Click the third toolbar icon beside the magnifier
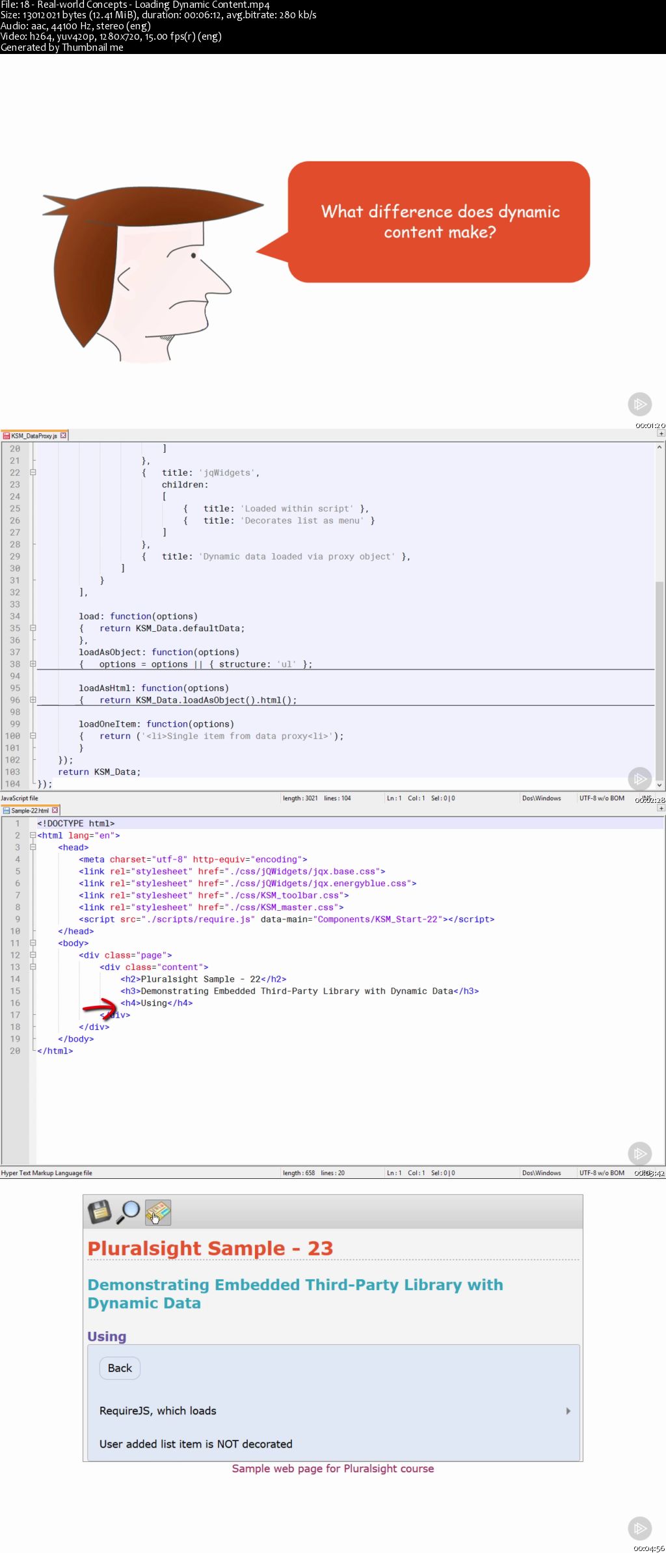666x1553 pixels. pos(157,1212)
